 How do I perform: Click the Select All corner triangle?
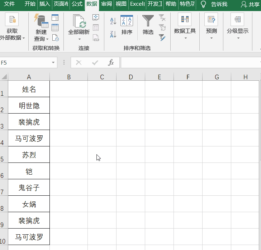click(4, 77)
